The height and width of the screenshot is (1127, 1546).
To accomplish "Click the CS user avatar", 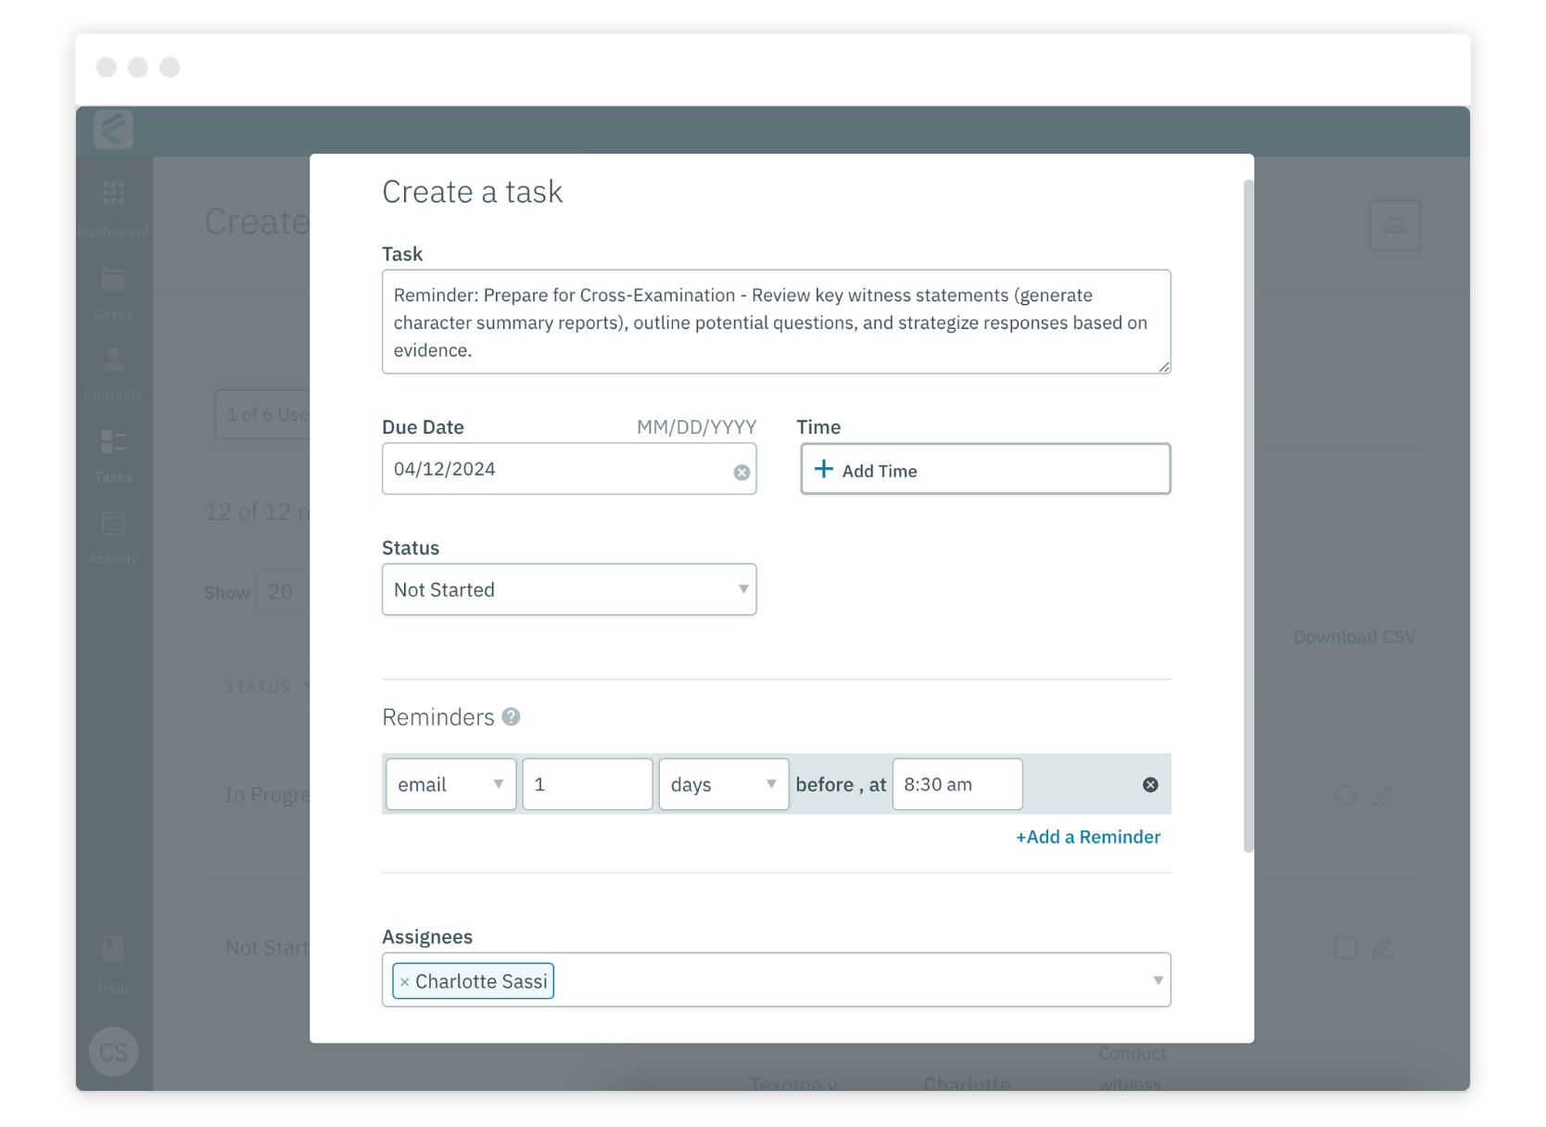I will click(113, 1051).
